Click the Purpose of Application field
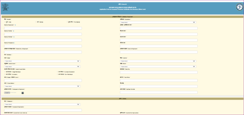The height and width of the screenshot is (115, 244). pos(43,110)
